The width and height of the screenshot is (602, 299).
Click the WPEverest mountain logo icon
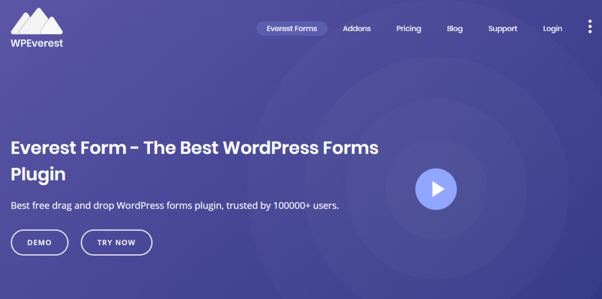[36, 21]
